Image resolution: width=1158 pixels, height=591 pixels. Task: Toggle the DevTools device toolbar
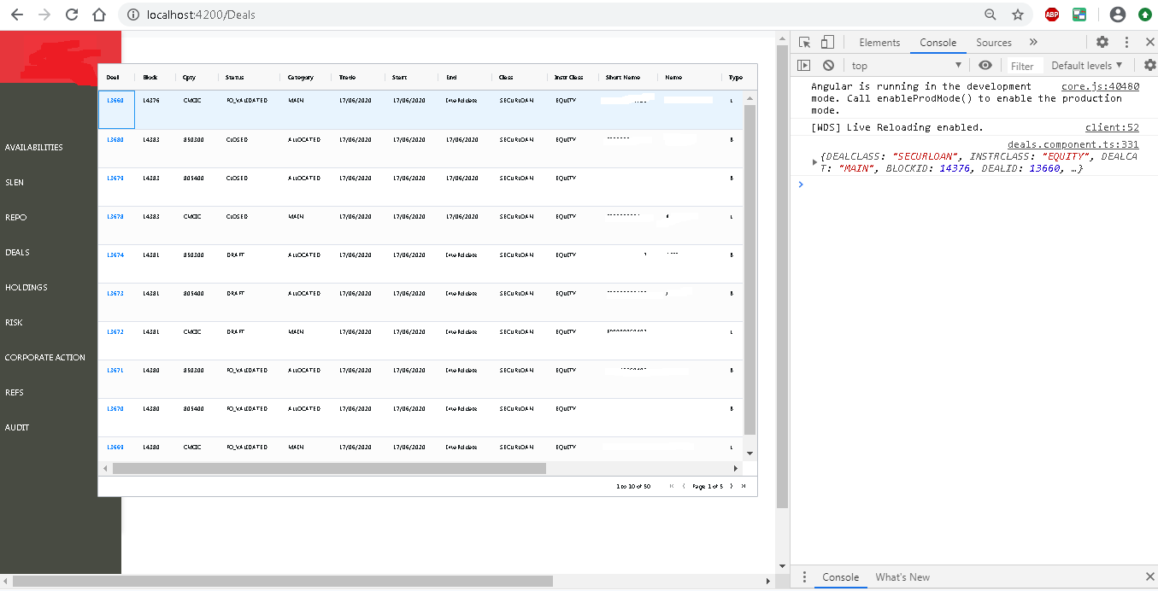tap(826, 42)
